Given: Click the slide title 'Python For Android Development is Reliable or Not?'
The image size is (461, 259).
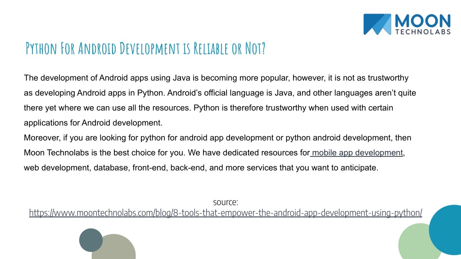Looking at the screenshot, I should tap(145, 49).
